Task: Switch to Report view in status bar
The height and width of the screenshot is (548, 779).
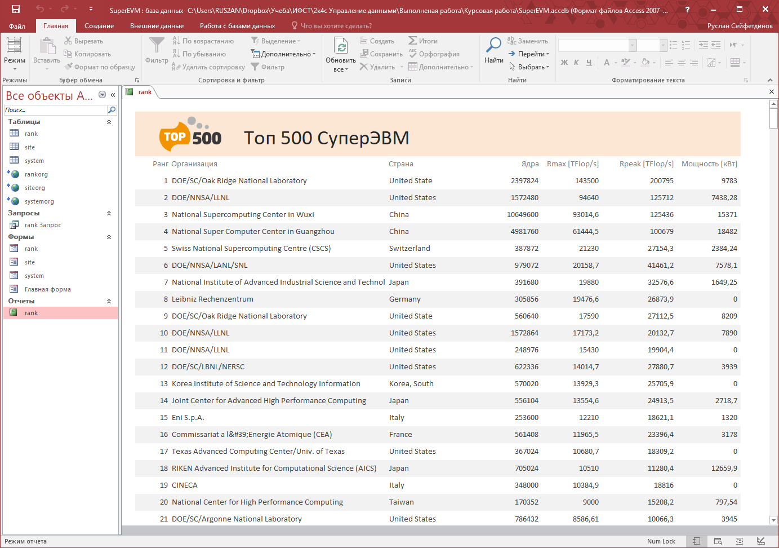Action: tap(697, 541)
